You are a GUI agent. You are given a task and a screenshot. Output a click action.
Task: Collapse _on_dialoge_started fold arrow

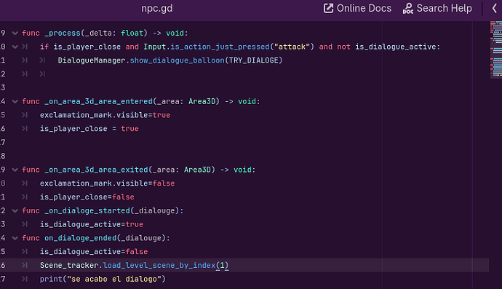[15, 210]
